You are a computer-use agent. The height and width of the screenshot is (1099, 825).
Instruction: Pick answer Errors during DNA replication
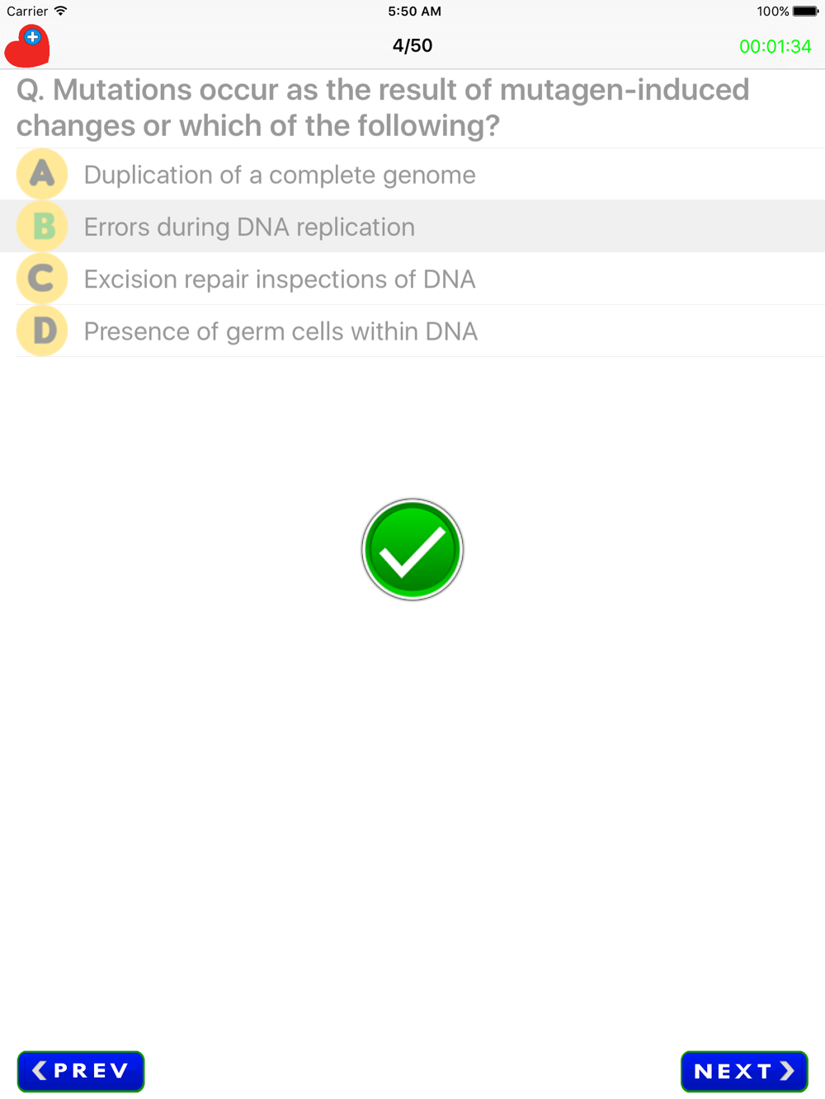point(249,227)
